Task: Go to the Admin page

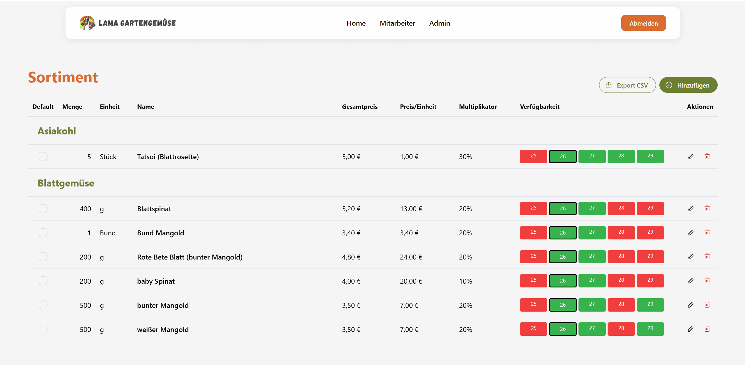Action: [439, 23]
